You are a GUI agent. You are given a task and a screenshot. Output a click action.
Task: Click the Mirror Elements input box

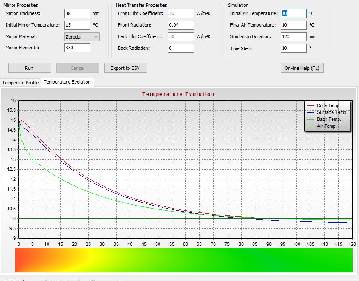click(x=77, y=48)
